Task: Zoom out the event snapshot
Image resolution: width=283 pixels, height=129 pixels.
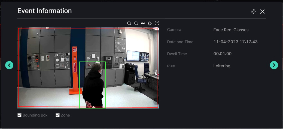Action: (x=129, y=23)
